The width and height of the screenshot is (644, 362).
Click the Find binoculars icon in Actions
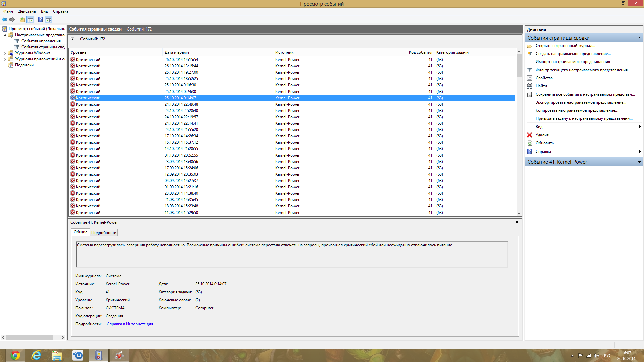click(x=530, y=86)
